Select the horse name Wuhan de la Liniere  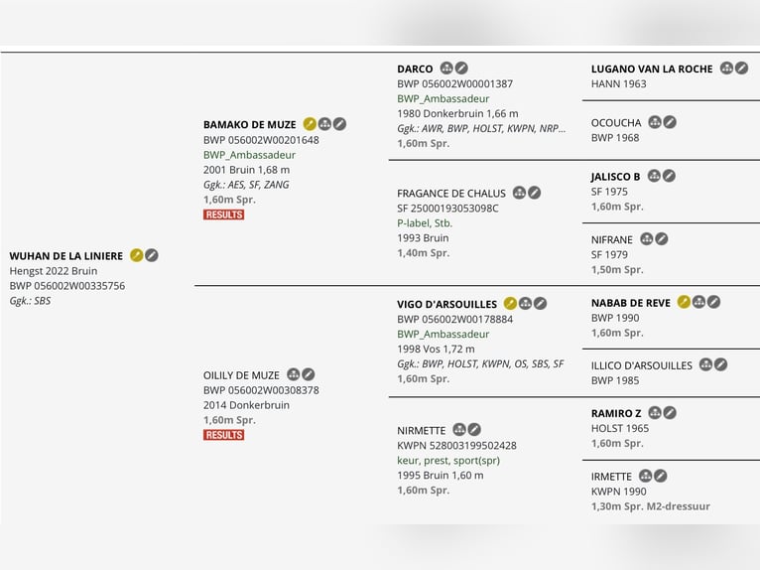(x=66, y=256)
